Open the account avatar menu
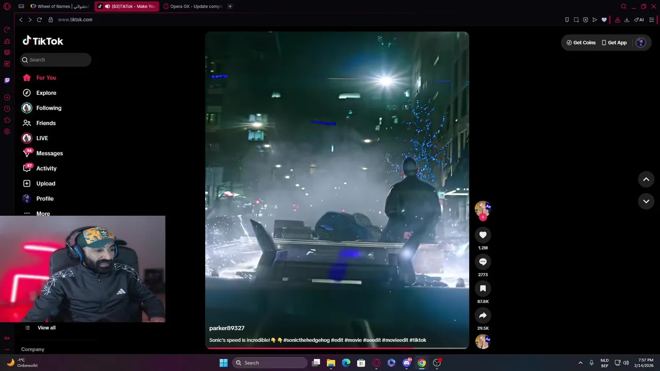 641,43
